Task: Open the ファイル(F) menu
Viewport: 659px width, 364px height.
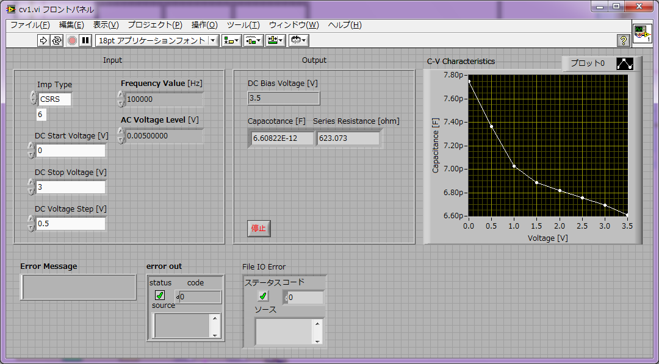Action: click(31, 25)
